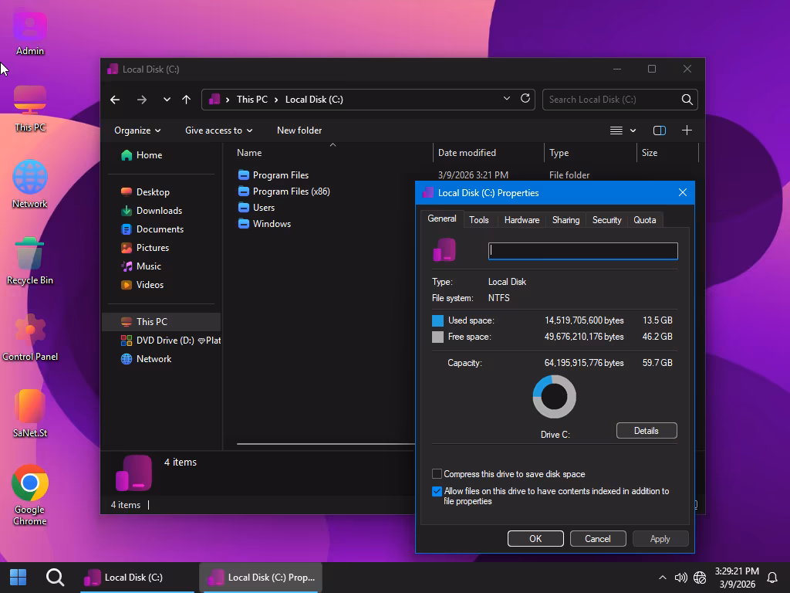Expand the address bar history dropdown

506,99
